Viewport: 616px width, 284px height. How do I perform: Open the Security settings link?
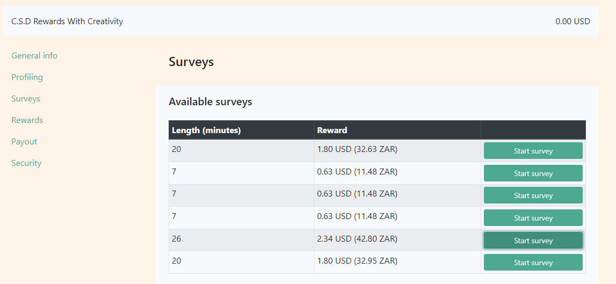[x=26, y=163]
